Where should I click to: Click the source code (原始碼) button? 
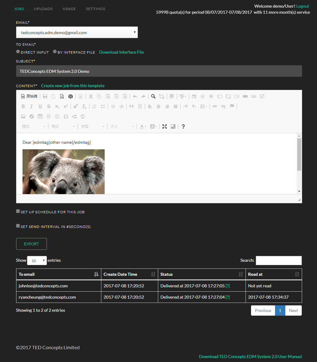[x=29, y=96]
